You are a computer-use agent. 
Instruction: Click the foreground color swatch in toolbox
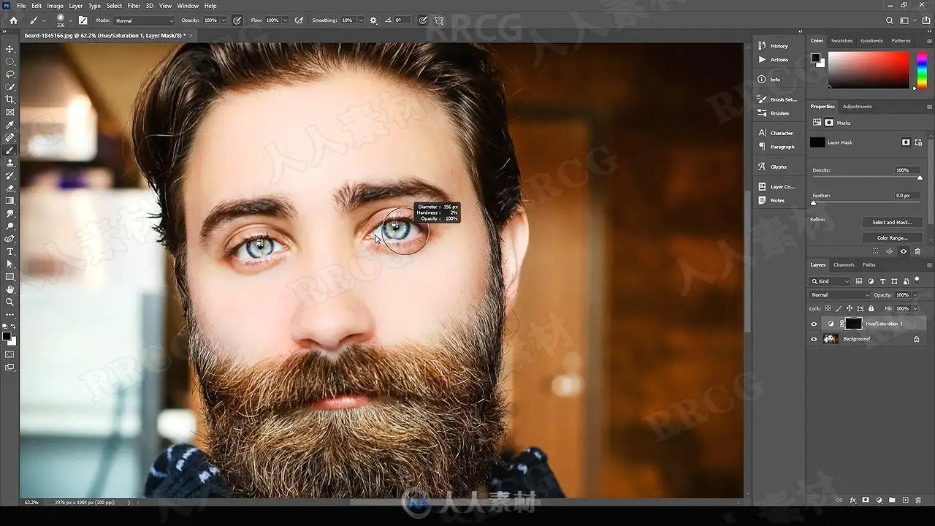click(x=7, y=336)
